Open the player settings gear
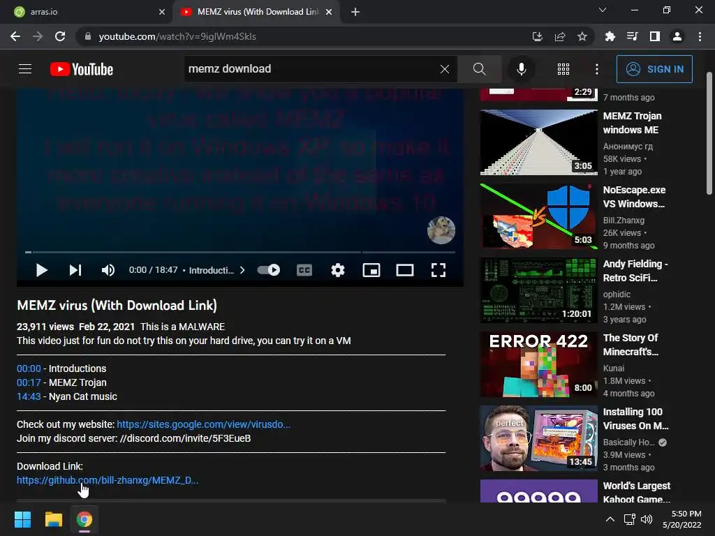Viewport: 715px width, 536px height. tap(338, 270)
